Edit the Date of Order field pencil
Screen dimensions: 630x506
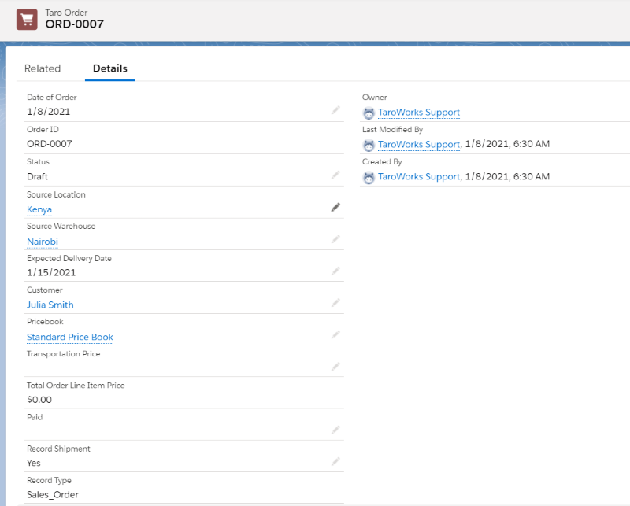click(335, 110)
